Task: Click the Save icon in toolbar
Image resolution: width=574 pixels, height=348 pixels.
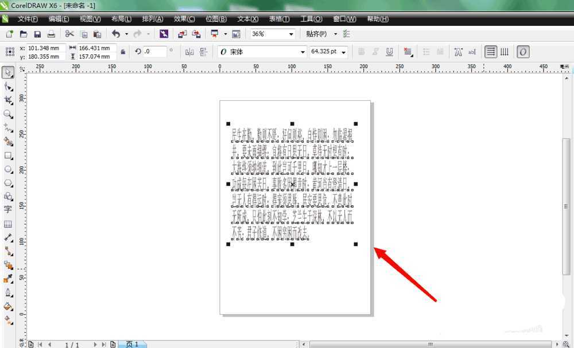Action: (x=37, y=34)
